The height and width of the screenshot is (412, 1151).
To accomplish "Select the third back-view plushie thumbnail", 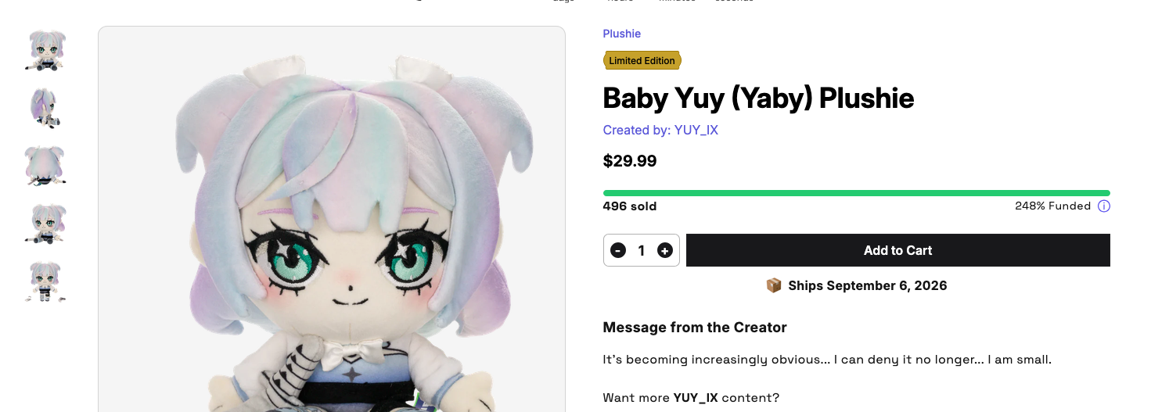I will (45, 166).
